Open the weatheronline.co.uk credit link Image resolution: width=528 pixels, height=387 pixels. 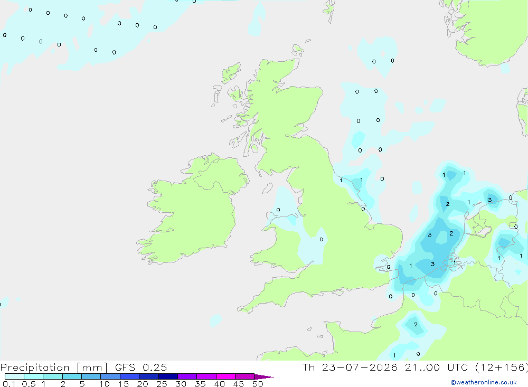tap(484, 382)
